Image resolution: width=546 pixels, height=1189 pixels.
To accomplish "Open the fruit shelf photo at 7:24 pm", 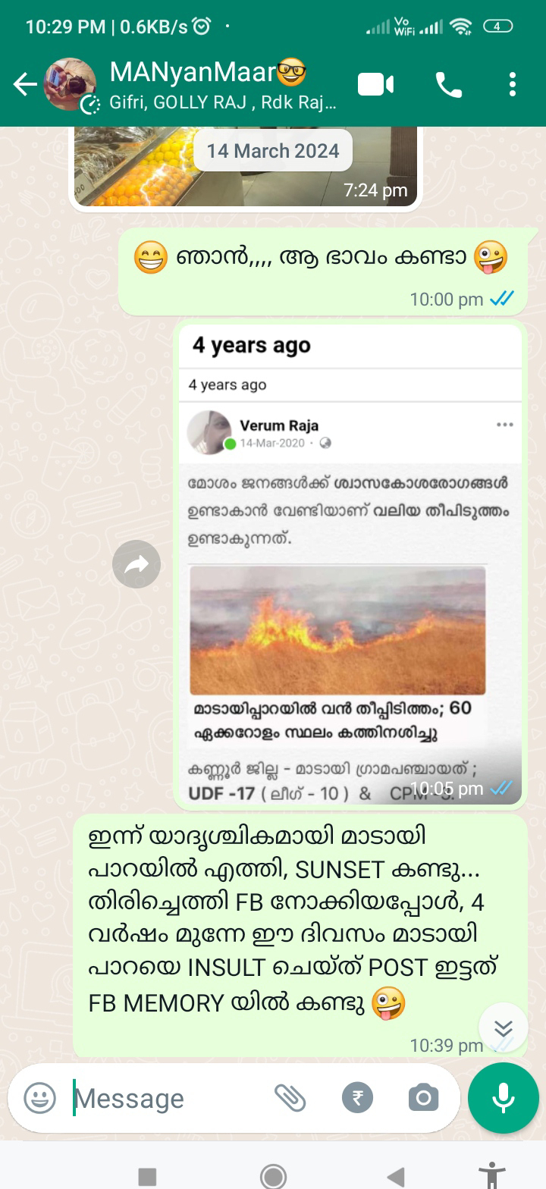I will [x=246, y=167].
